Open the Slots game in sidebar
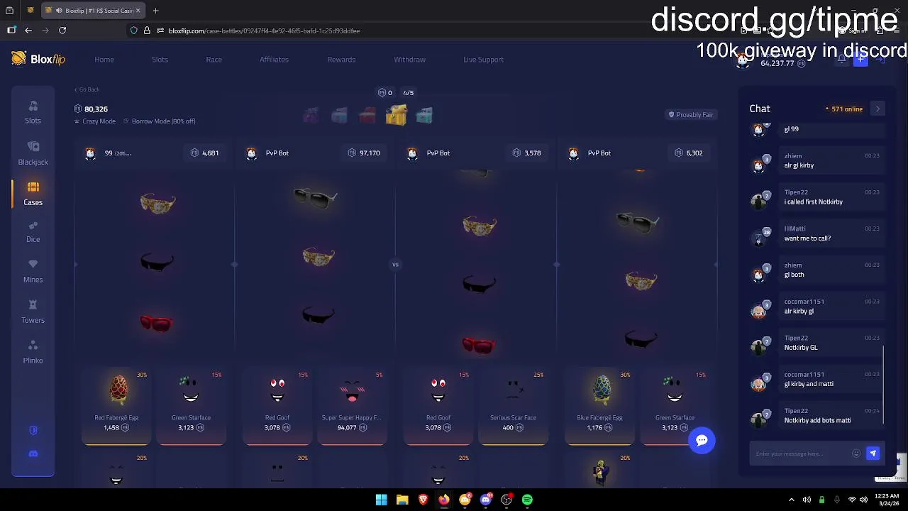908x511 pixels. (x=33, y=112)
